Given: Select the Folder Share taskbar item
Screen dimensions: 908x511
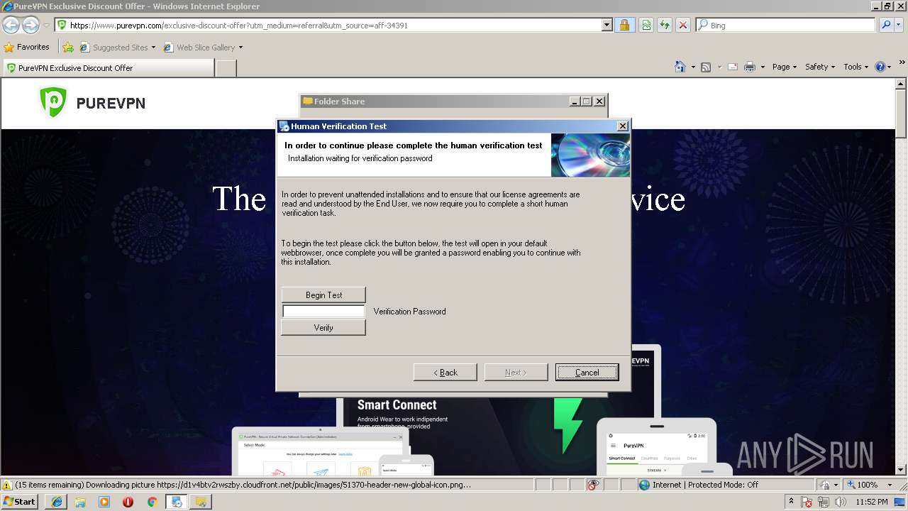Looking at the screenshot, I should click(x=201, y=502).
